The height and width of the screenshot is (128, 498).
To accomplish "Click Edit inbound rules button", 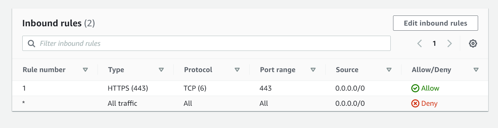I will [x=436, y=23].
